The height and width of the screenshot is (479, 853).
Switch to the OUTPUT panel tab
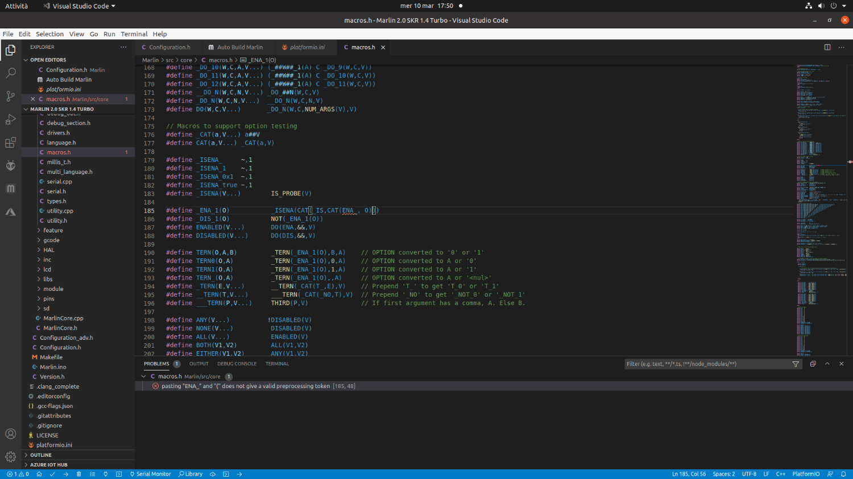(x=199, y=364)
